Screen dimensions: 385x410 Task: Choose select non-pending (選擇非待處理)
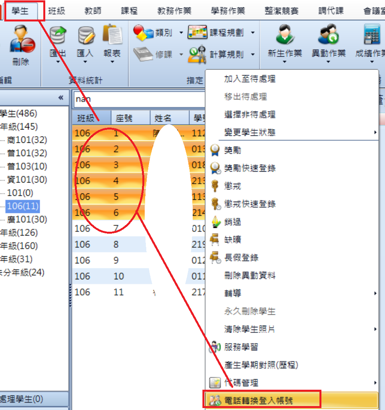(250, 115)
